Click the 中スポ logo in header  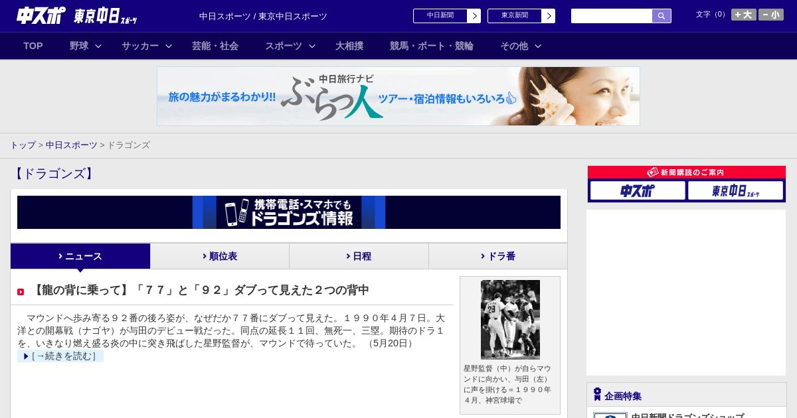pos(41,15)
